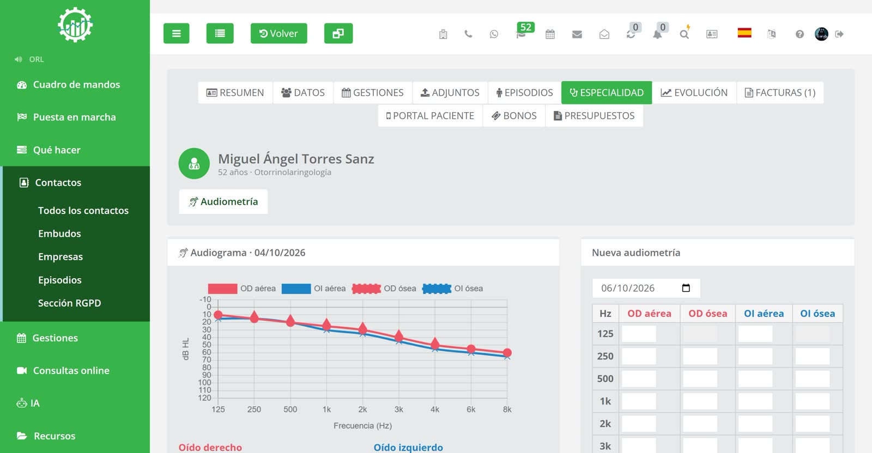872x453 pixels.
Task: Click the logout arrow icon
Action: coord(839,34)
